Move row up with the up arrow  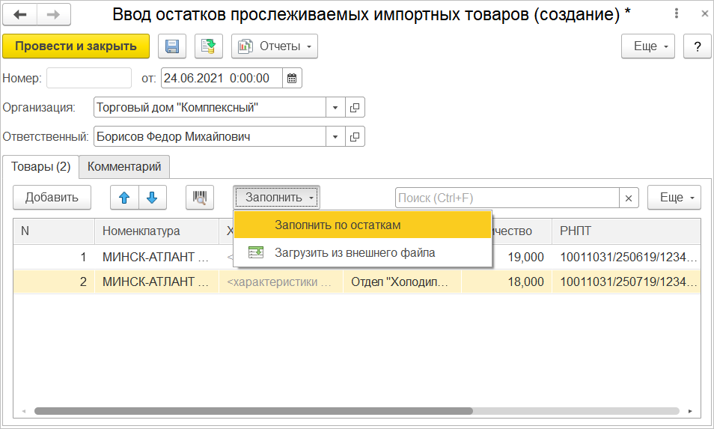point(124,198)
